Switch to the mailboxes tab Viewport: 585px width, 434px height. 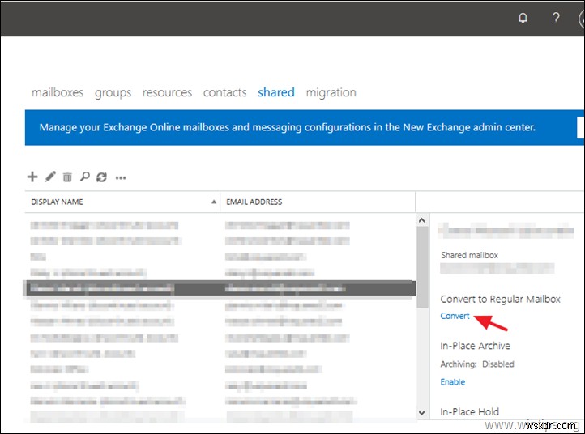58,92
